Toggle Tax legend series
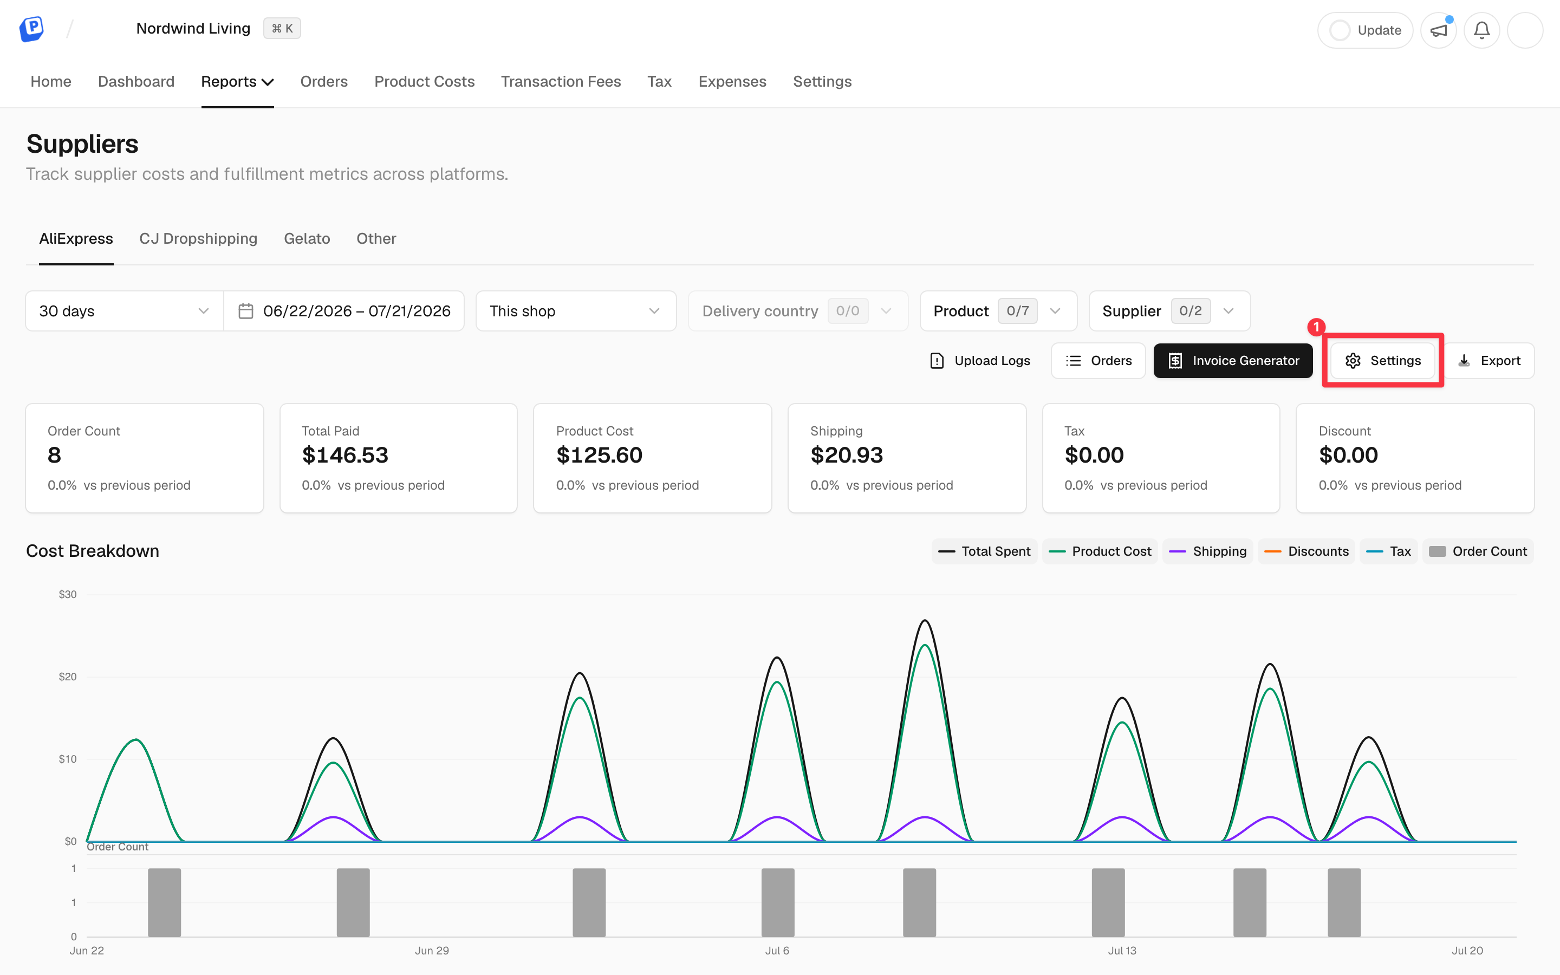 coord(1388,551)
